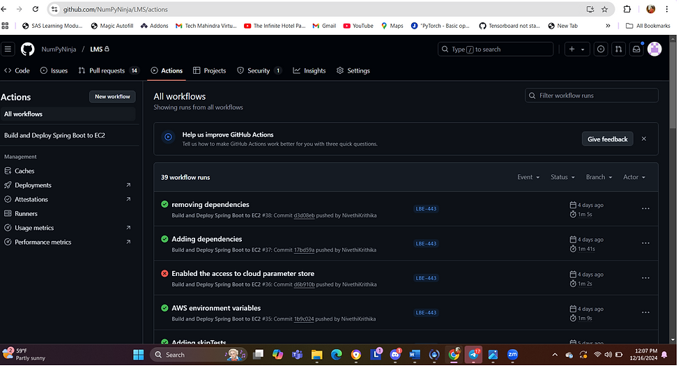Open the Issues shortcut icon in header
This screenshot has width=683, height=384.
(601, 49)
